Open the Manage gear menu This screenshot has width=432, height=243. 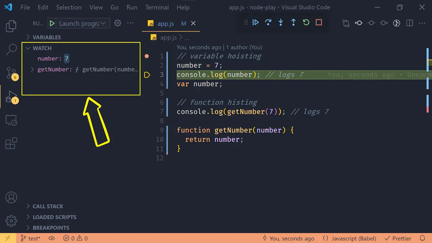click(11, 220)
